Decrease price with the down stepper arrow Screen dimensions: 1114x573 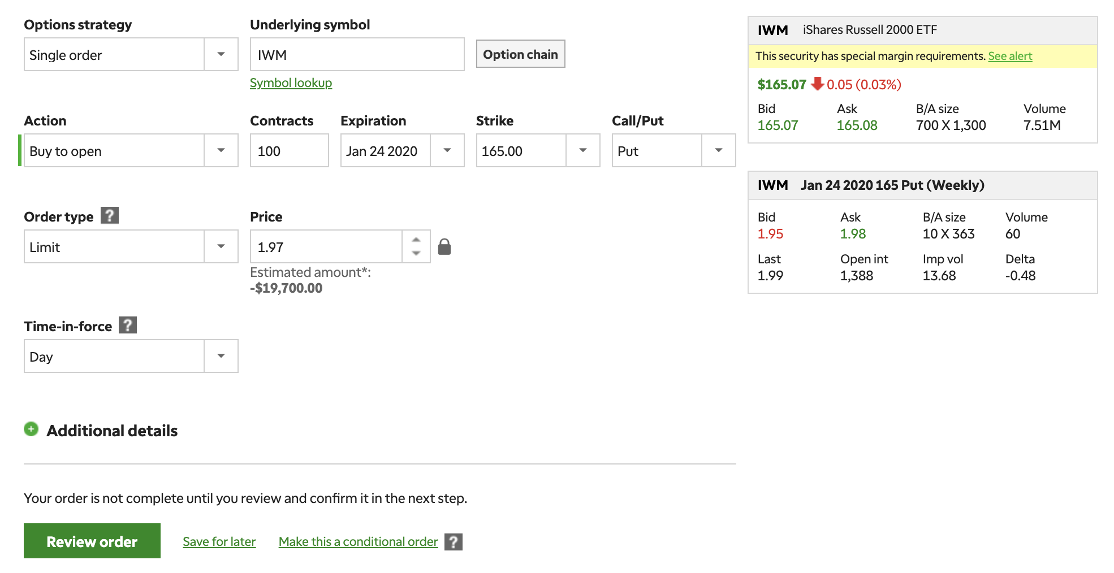click(x=416, y=253)
